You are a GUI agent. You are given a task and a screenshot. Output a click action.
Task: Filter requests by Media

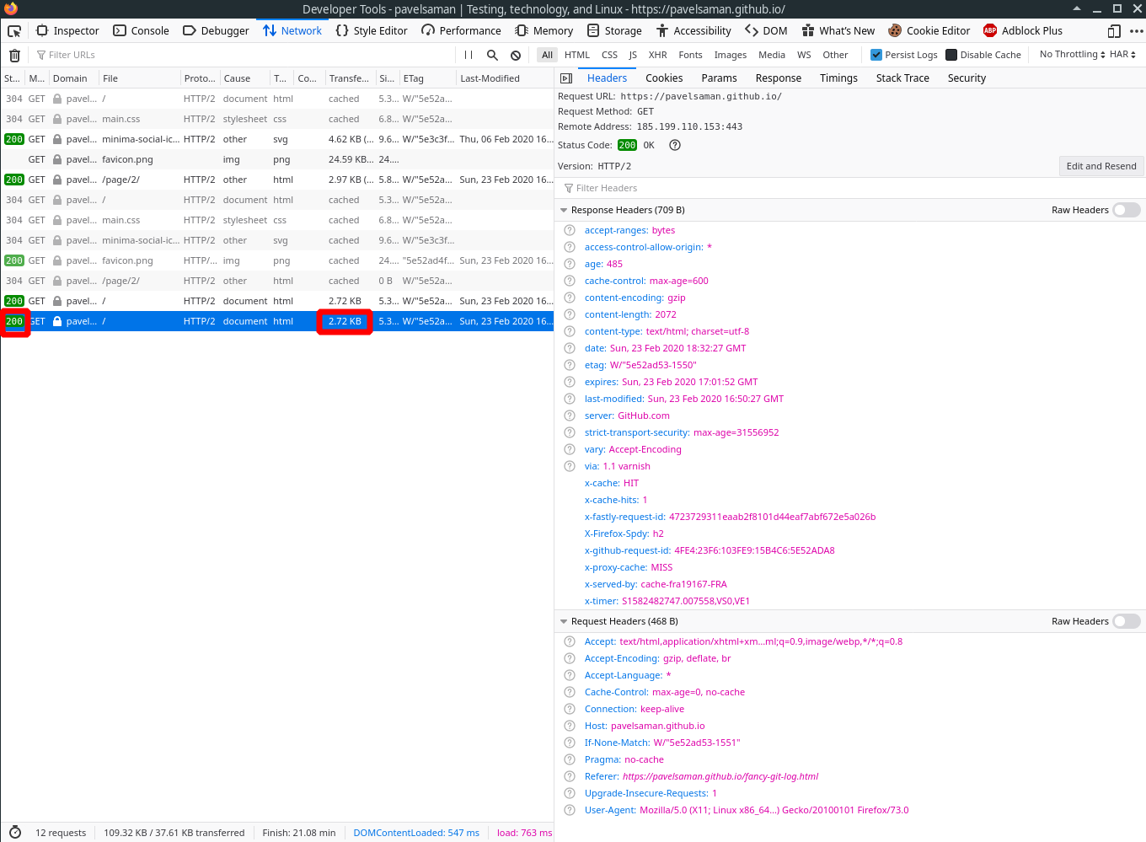click(x=772, y=55)
